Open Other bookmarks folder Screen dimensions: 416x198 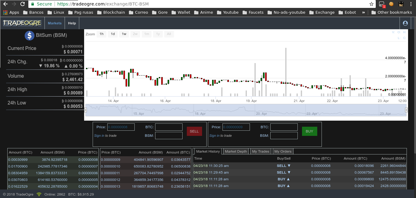392,12
